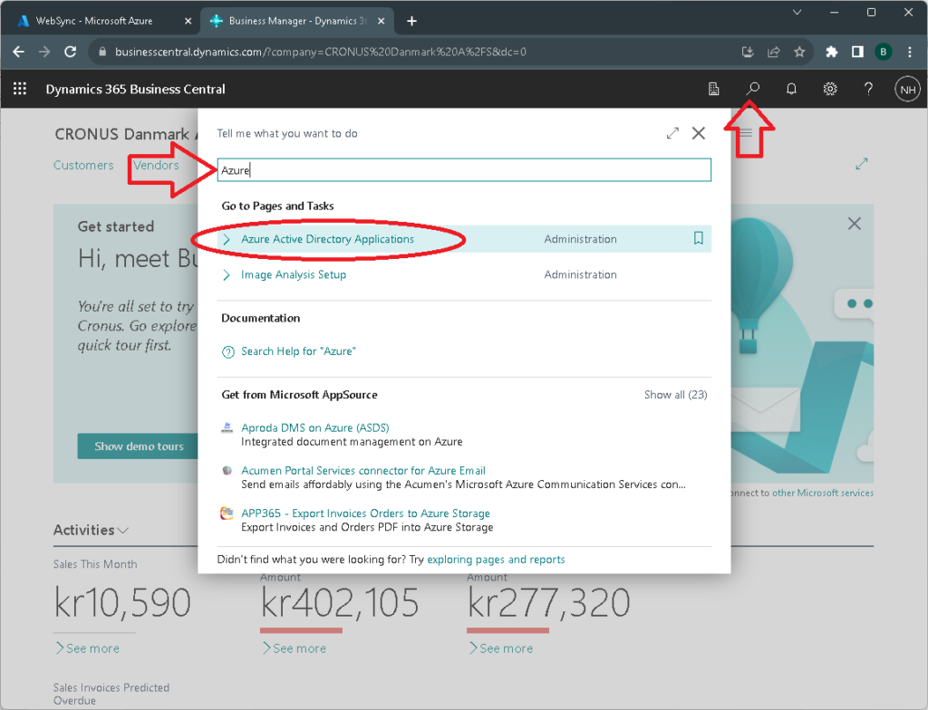Expand the Azure Active Directory Applications entry
The image size is (928, 710).
point(226,239)
